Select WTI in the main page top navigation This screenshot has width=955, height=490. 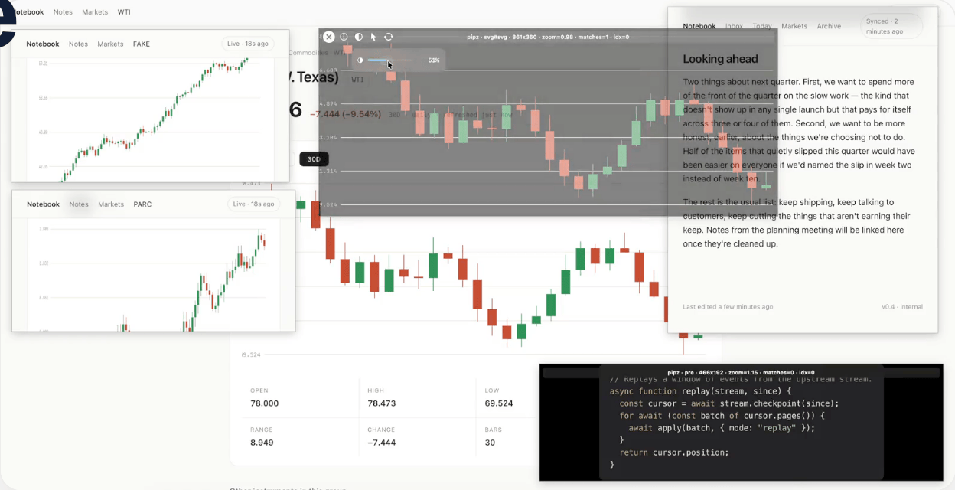click(x=124, y=12)
